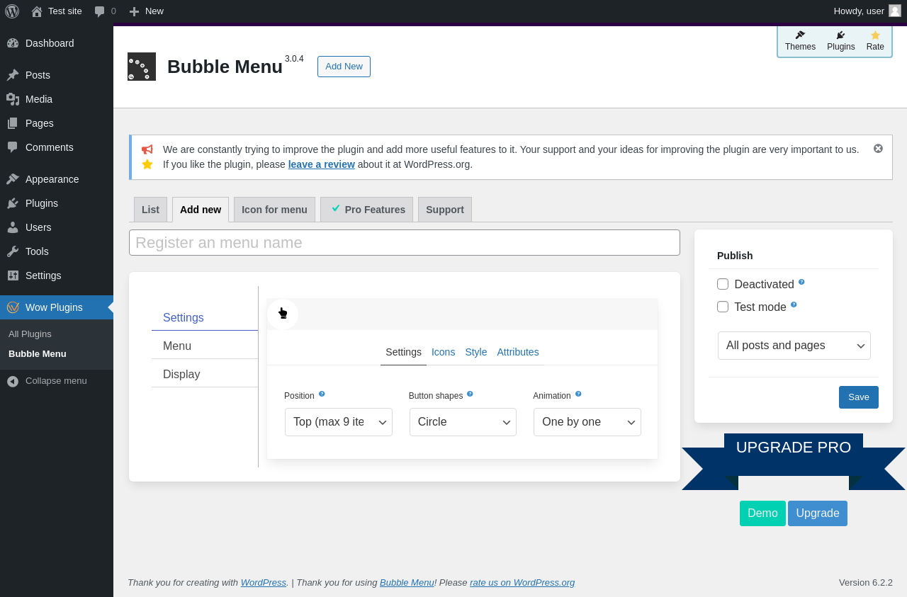Open the Settings sub-tab in item panel
This screenshot has height=597, width=907.
403,352
